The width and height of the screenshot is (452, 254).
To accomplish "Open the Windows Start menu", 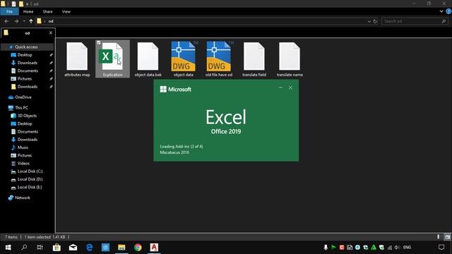I will click(x=8, y=248).
